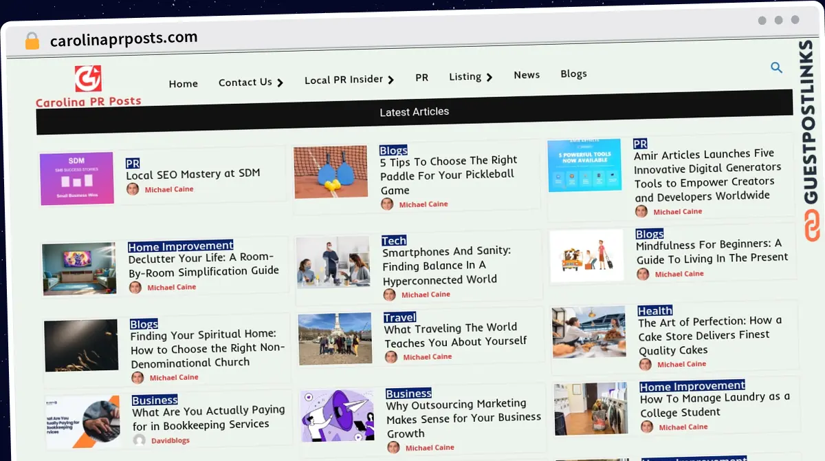
Task: Click the Tech category badge
Action: [393, 240]
